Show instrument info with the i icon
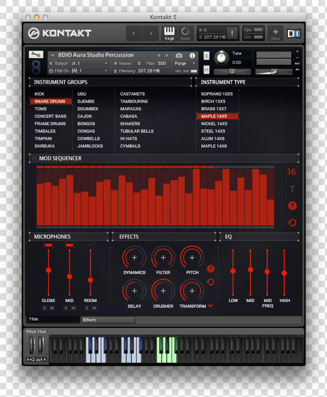Image resolution: width=327 pixels, height=397 pixels. point(192,55)
